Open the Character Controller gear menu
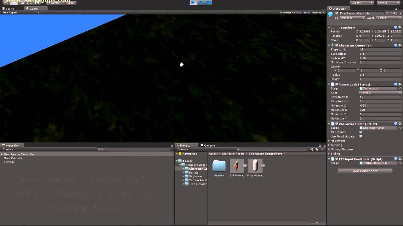The width and height of the screenshot is (403, 226). tap(400, 46)
